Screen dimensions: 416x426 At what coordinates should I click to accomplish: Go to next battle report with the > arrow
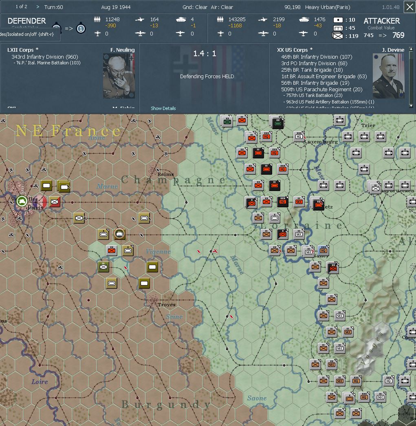[x=38, y=7]
